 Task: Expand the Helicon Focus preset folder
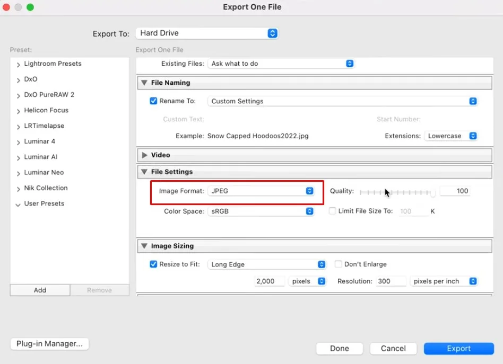pyautogui.click(x=18, y=111)
